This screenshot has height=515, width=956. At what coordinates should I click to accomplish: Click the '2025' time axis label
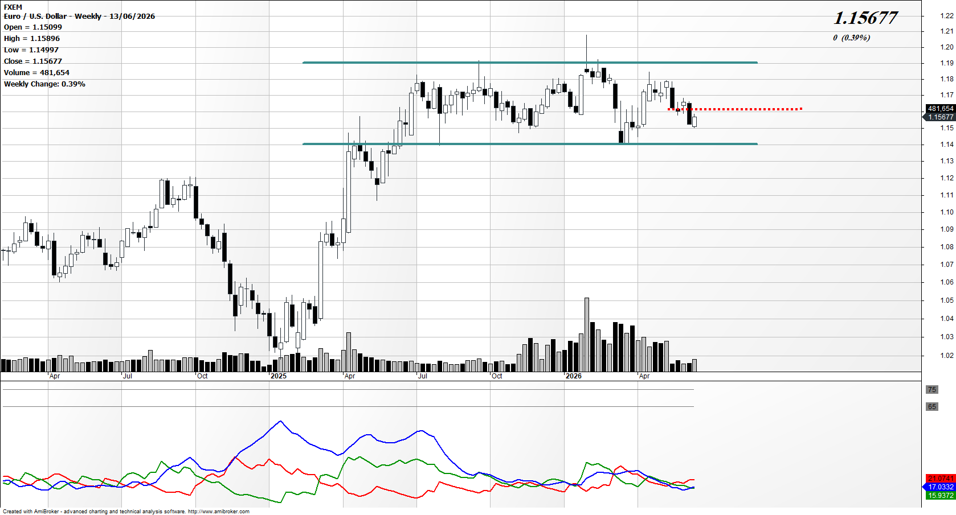click(279, 376)
